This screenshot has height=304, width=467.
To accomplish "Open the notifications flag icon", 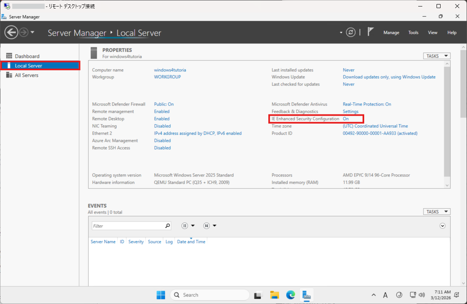I will [x=370, y=32].
